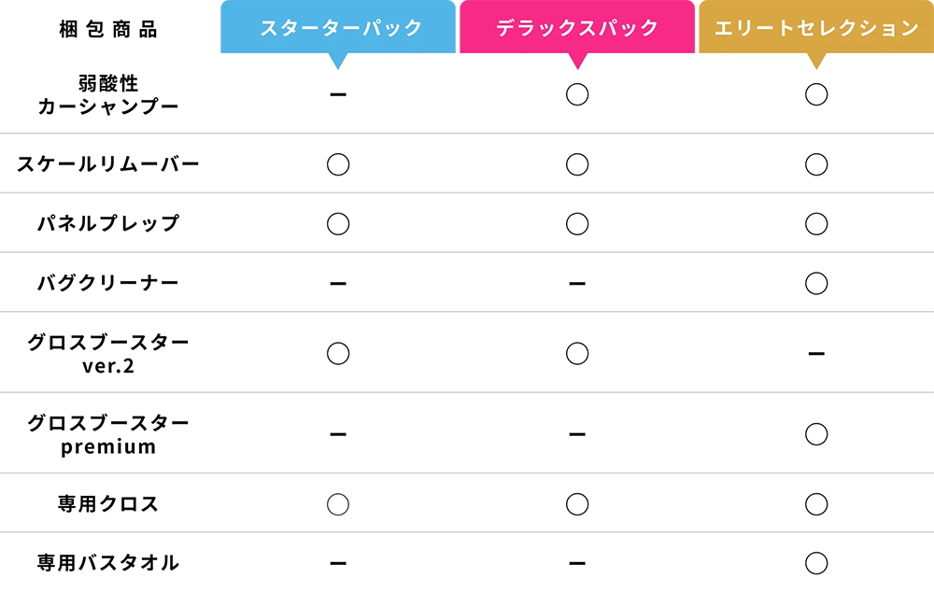
Task: Select the デラックスパック pink header tab
Action: coord(577,27)
